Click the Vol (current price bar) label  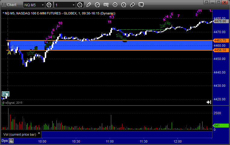click(x=20, y=134)
